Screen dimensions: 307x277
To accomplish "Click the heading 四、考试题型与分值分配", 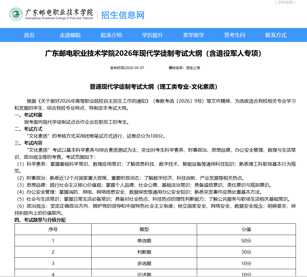I will [40, 220].
